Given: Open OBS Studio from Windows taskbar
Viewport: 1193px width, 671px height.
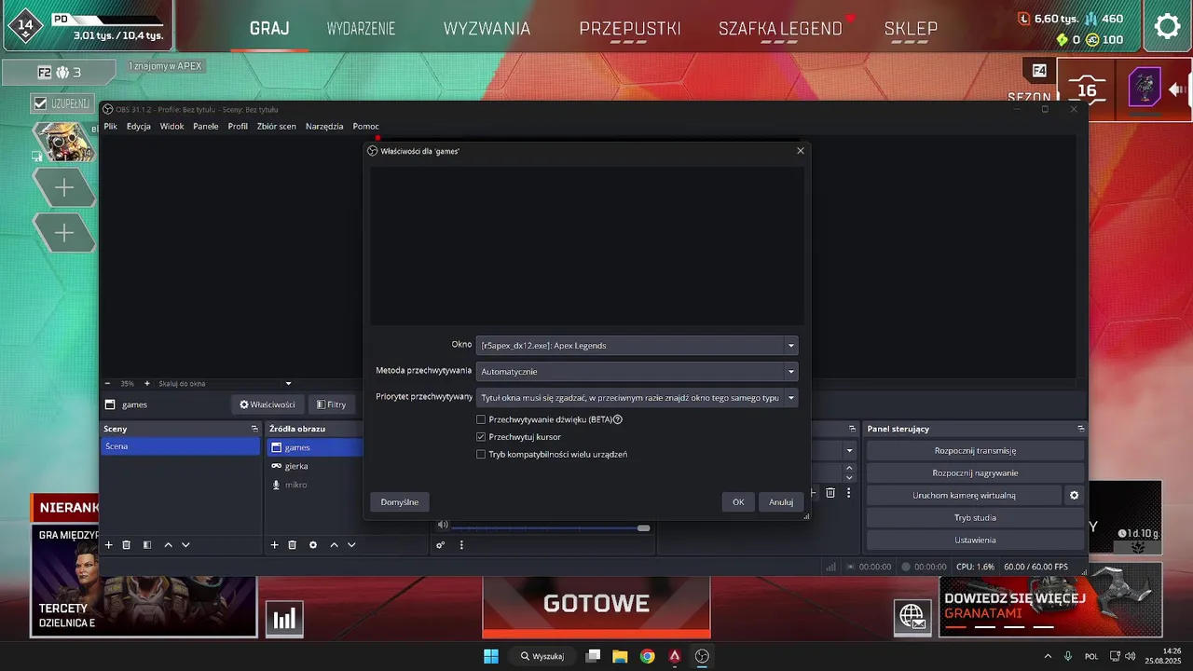Looking at the screenshot, I should click(x=702, y=656).
